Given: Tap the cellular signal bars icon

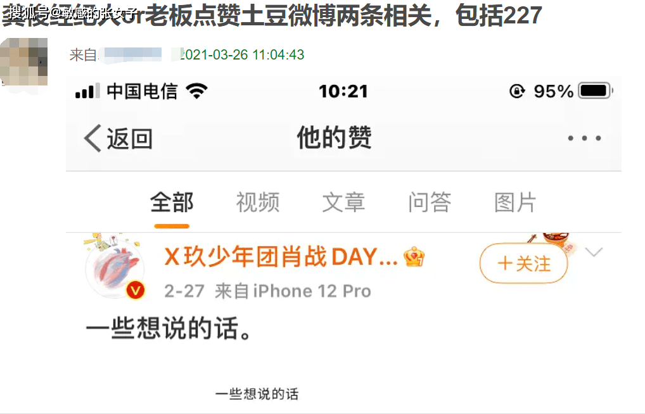Looking at the screenshot, I should tap(87, 91).
